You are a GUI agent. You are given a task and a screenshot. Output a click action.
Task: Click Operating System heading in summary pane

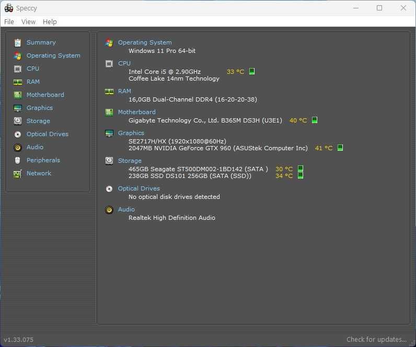tap(145, 42)
